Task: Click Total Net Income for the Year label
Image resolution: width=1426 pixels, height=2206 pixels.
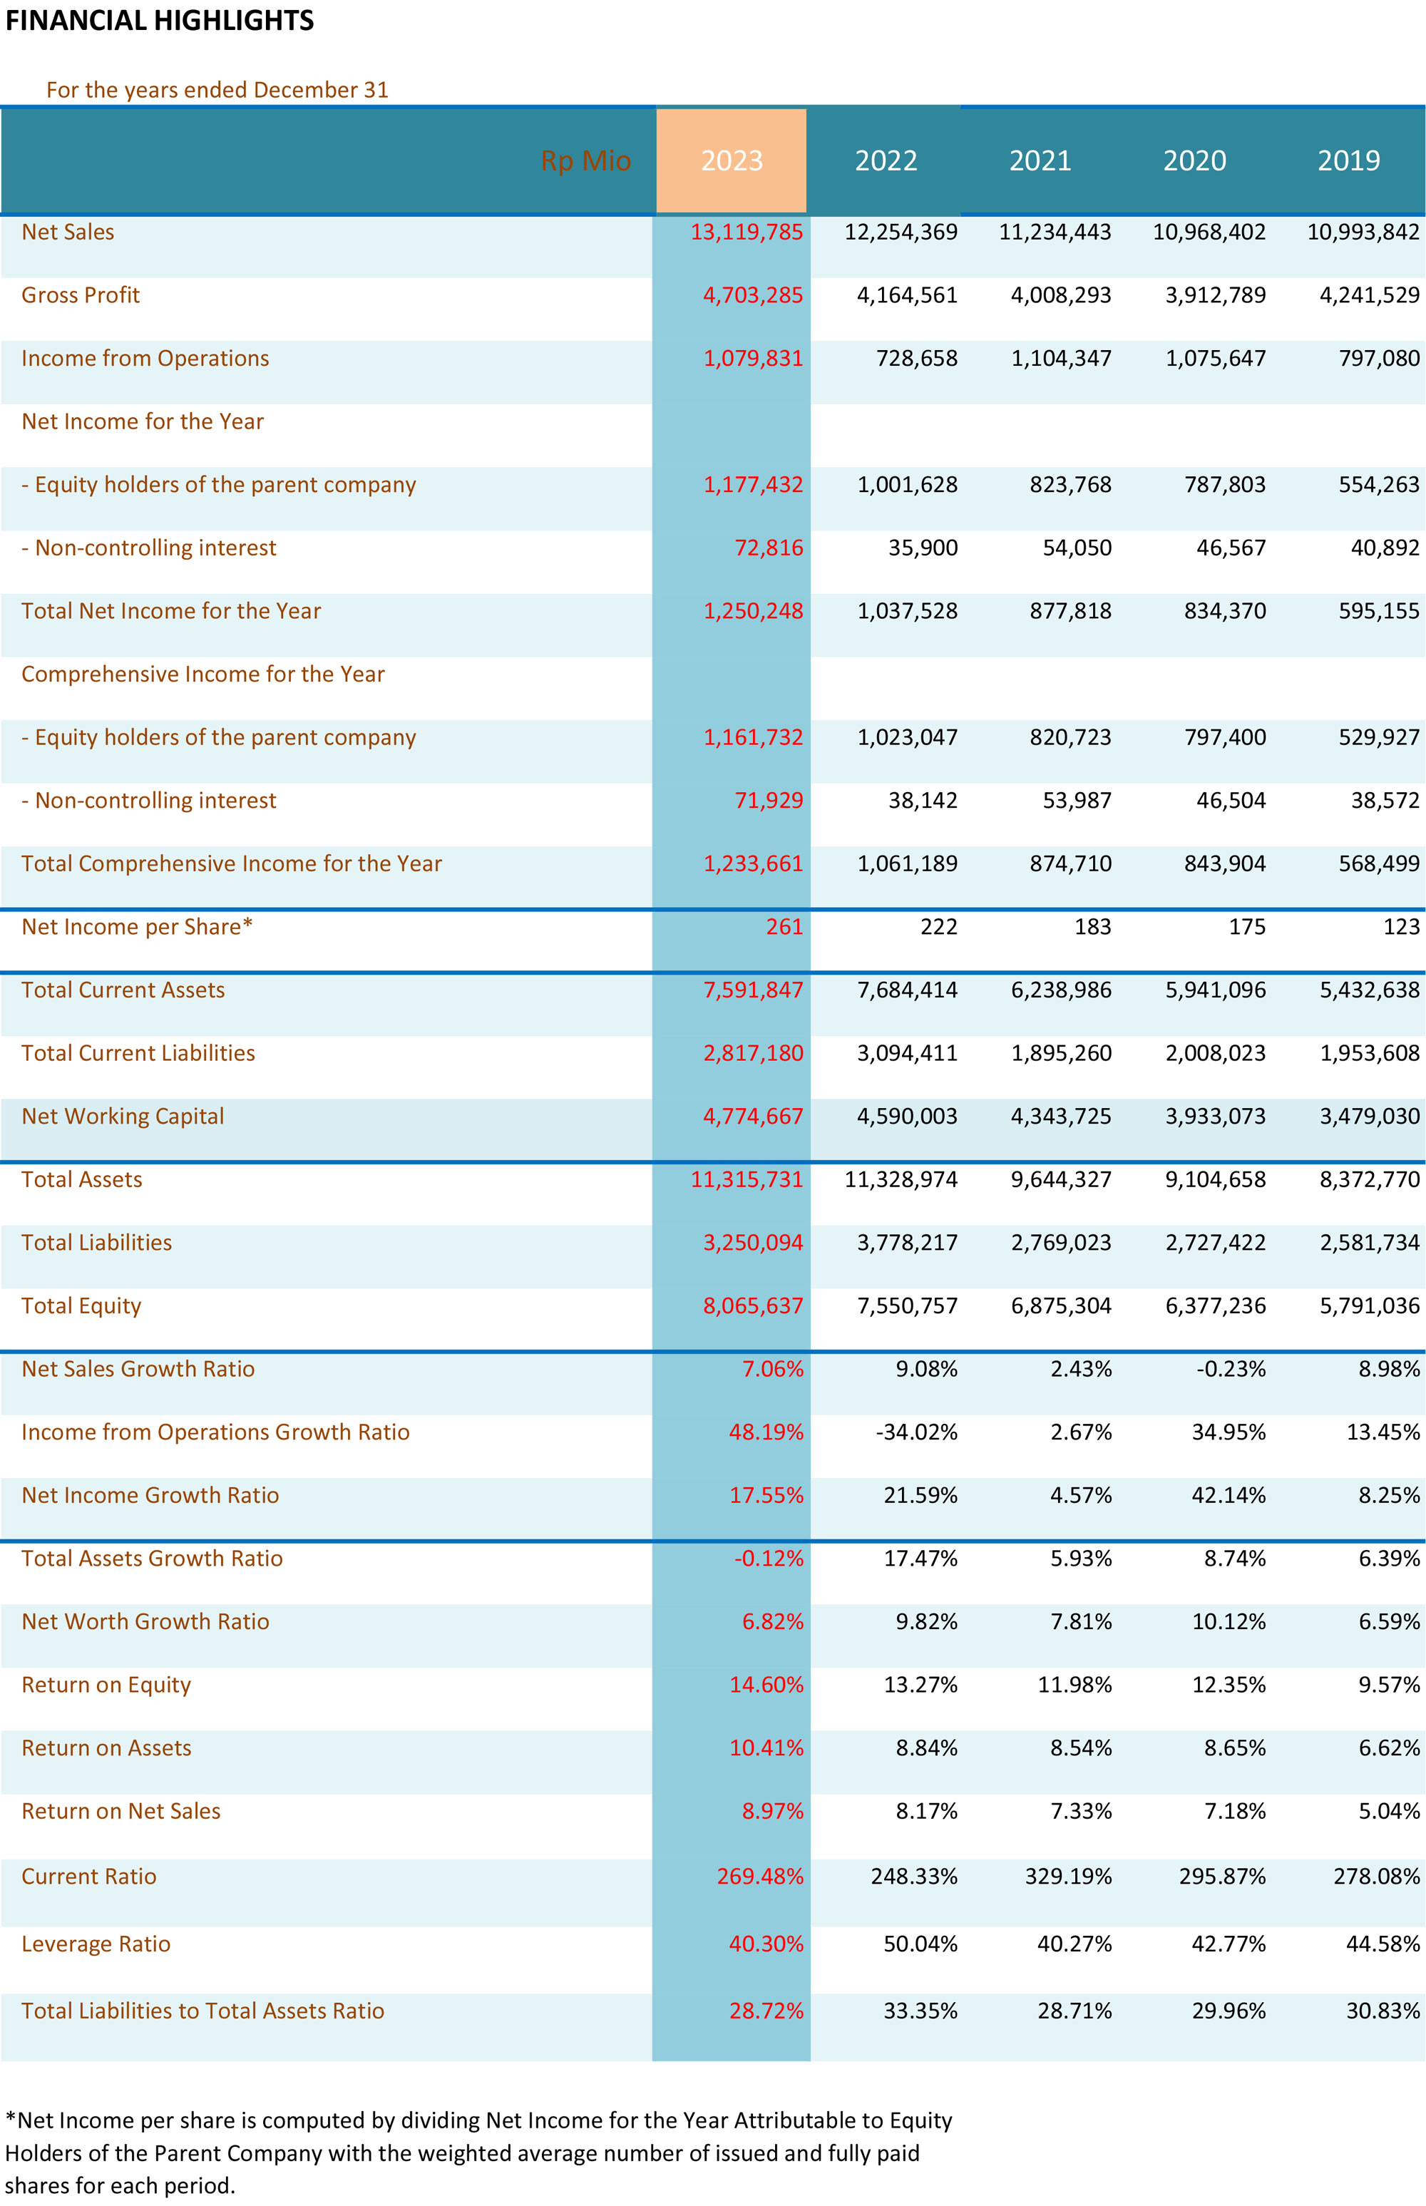Action: 171,611
